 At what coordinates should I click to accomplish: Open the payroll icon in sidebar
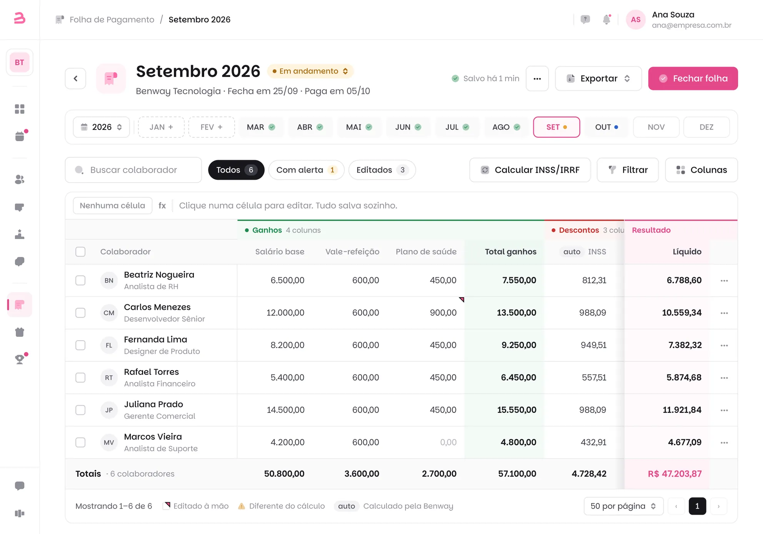[x=20, y=304]
